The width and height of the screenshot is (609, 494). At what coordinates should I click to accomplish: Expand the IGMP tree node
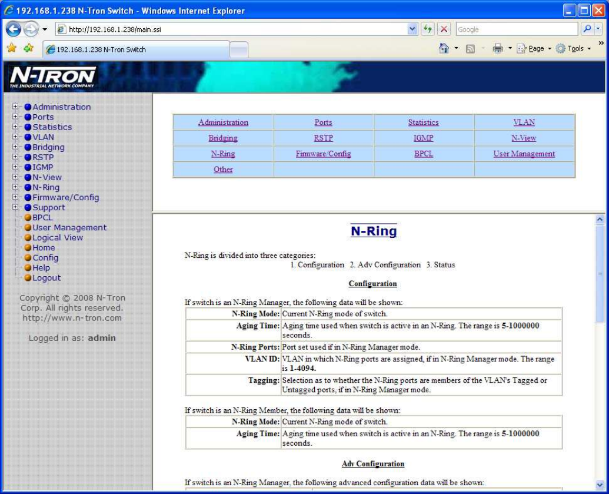pos(15,167)
